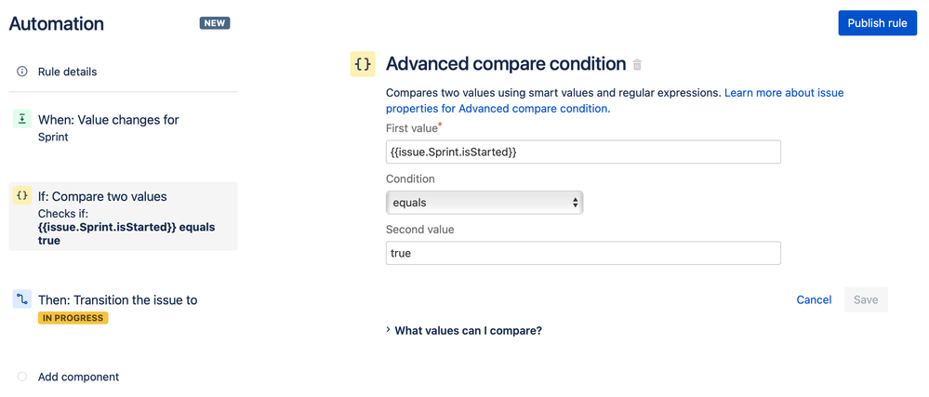Open the Condition equals dropdown
Screen dimensions: 929x397
pyautogui.click(x=484, y=202)
